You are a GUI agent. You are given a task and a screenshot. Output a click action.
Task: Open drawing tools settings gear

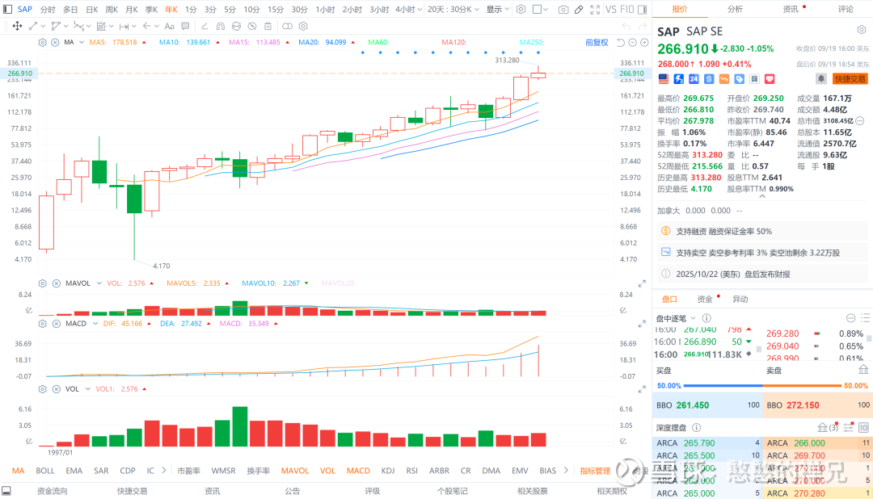(303, 26)
